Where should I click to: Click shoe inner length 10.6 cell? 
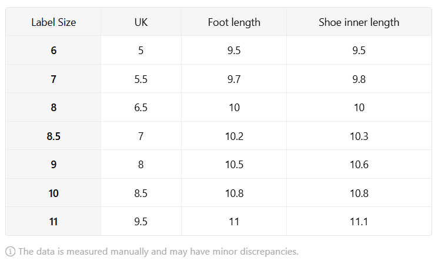359,164
